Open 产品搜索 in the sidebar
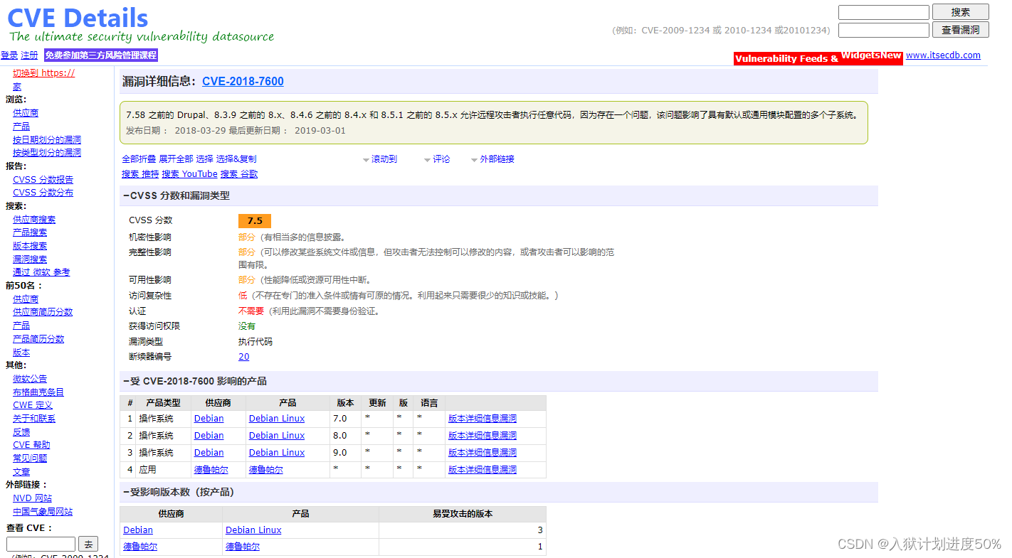 tap(30, 232)
